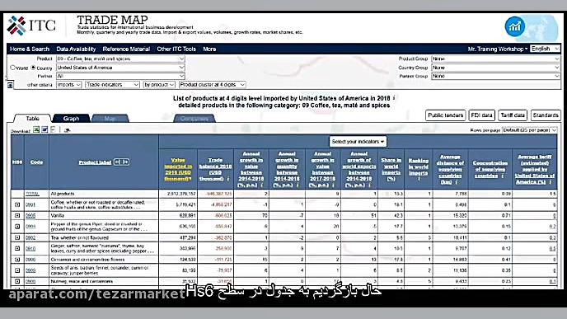The height and width of the screenshot is (319, 567).
Task: Download the table as a text file
Action: click(53, 129)
